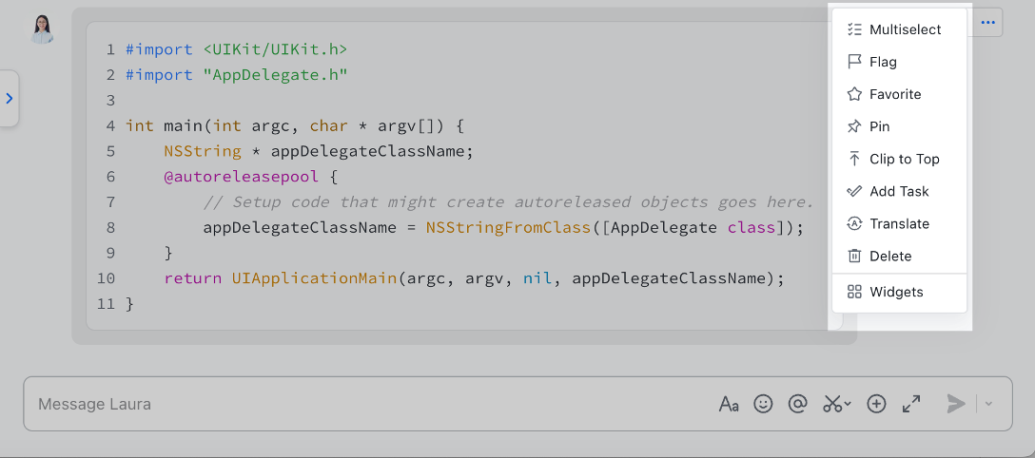Choose Flag in the message menu
1035x458 pixels.
click(x=883, y=62)
